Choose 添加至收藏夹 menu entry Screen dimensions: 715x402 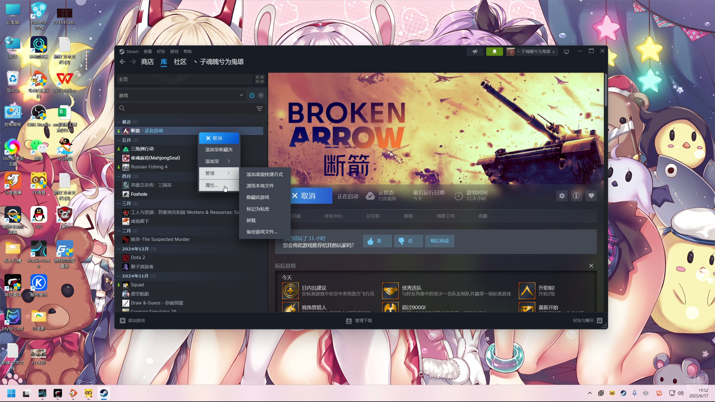219,150
